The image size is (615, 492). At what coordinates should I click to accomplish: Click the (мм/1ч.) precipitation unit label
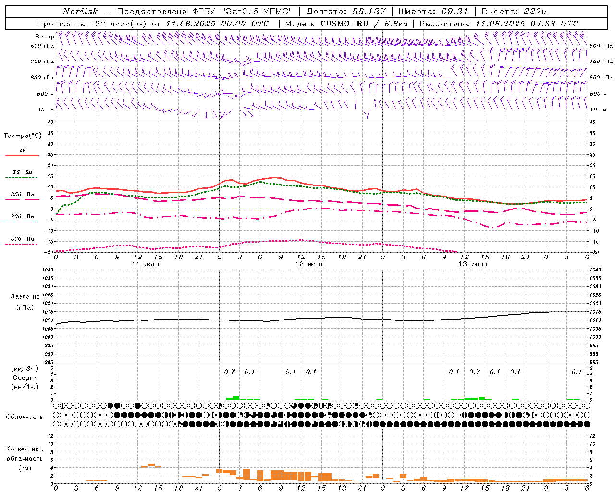(25, 387)
